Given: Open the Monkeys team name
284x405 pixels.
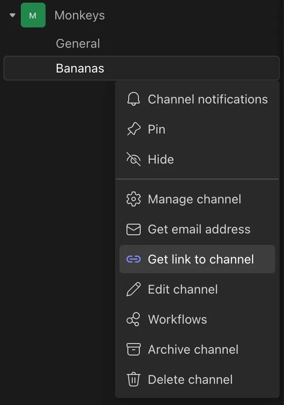Looking at the screenshot, I should click(x=80, y=15).
